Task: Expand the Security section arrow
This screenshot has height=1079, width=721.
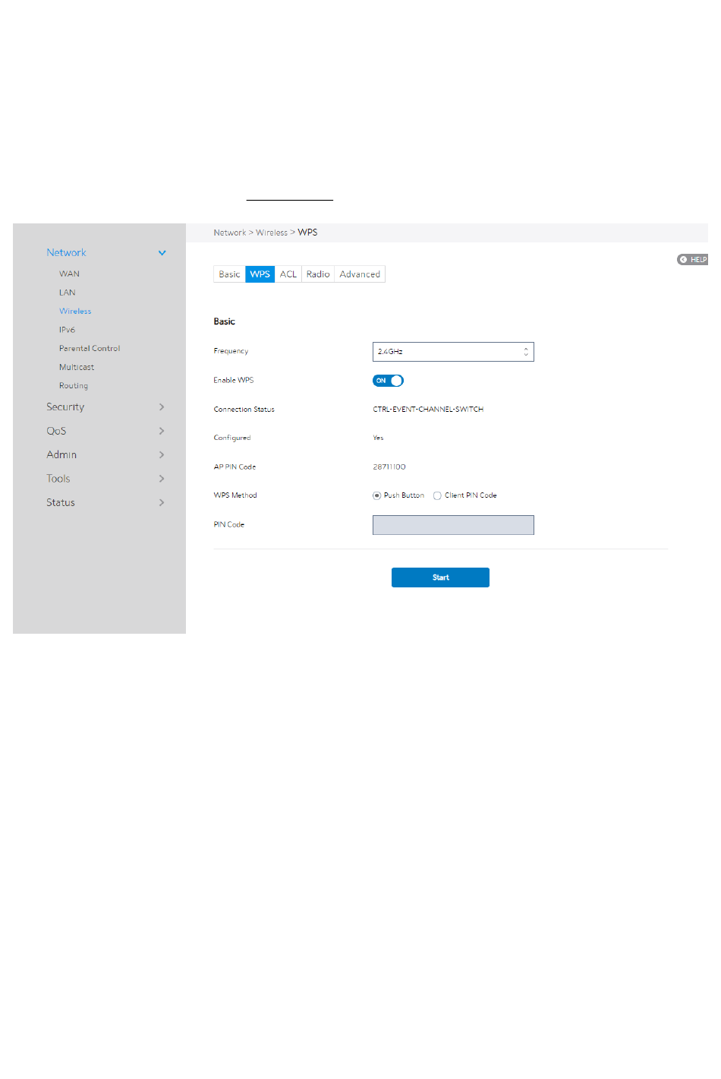Action: (x=162, y=407)
